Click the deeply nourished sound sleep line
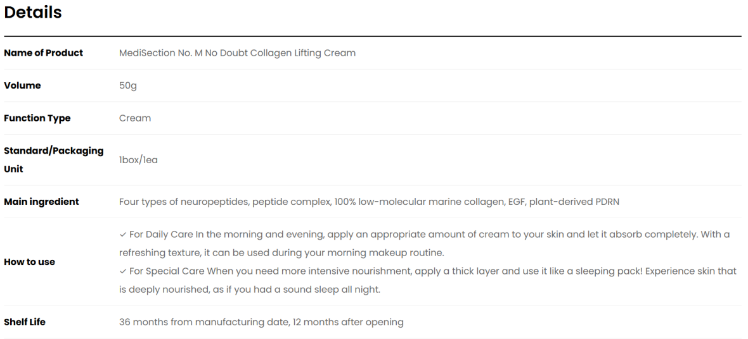Viewport: 748px width, 339px height. click(x=250, y=290)
